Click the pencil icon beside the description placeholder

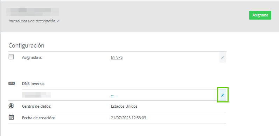coord(58,21)
